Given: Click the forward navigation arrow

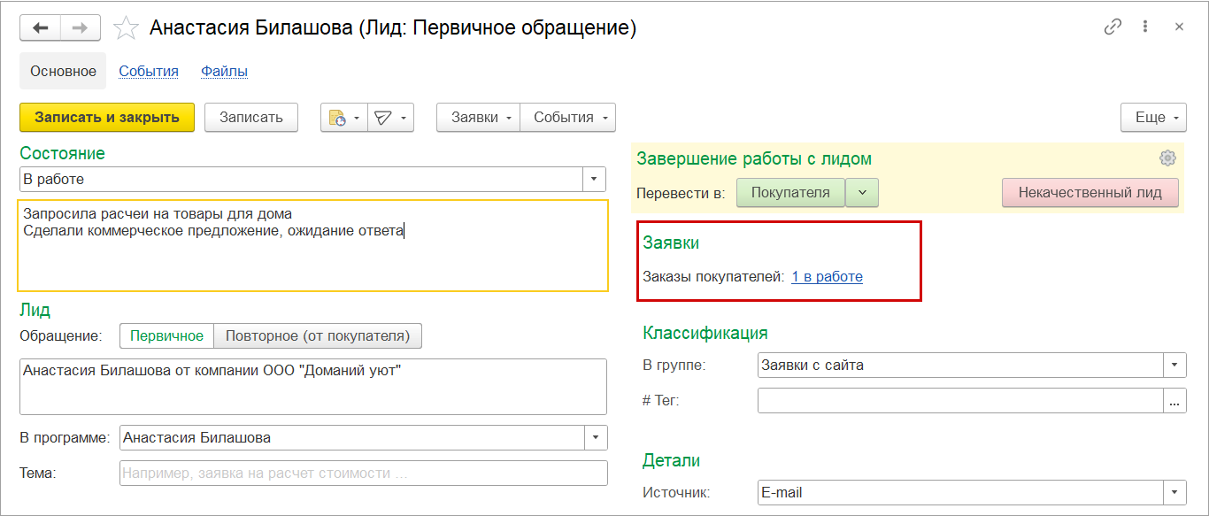Looking at the screenshot, I should [x=80, y=28].
